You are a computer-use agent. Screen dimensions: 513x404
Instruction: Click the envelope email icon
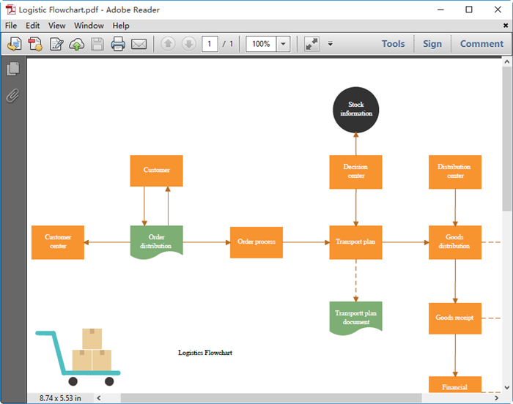point(139,44)
